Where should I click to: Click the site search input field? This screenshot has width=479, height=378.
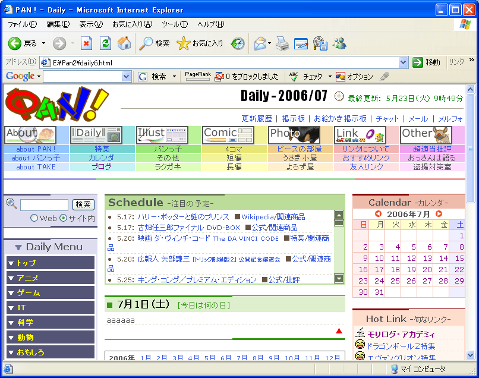coord(44,205)
